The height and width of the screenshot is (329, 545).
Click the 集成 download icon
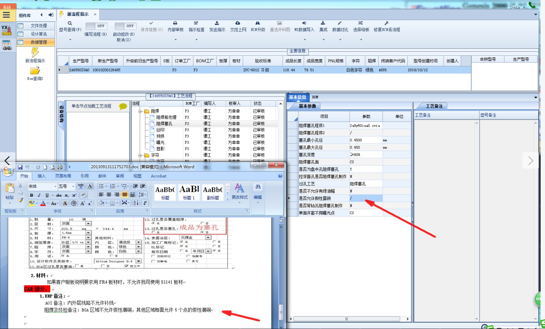pyautogui.click(x=323, y=23)
